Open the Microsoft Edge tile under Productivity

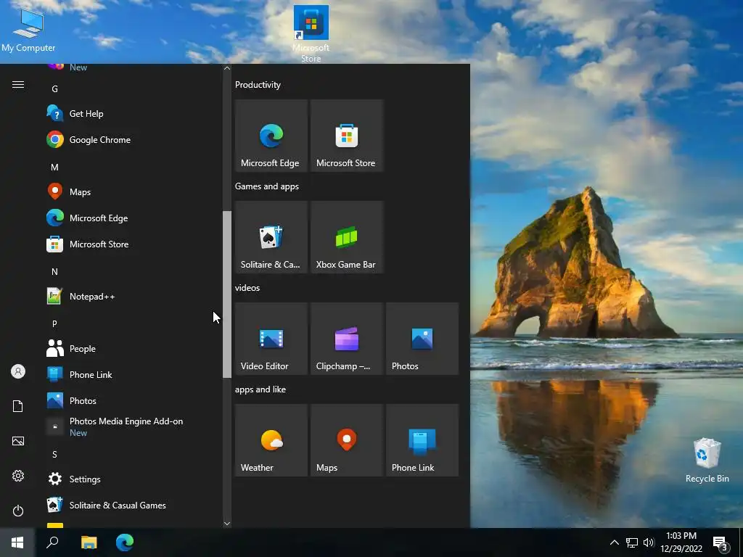pos(271,136)
